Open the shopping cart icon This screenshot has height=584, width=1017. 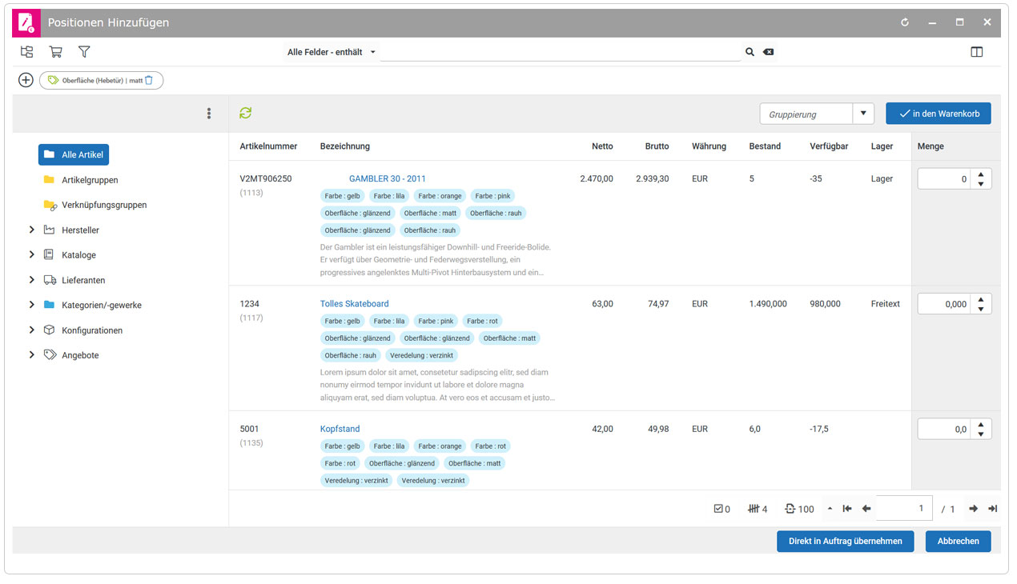coord(55,52)
